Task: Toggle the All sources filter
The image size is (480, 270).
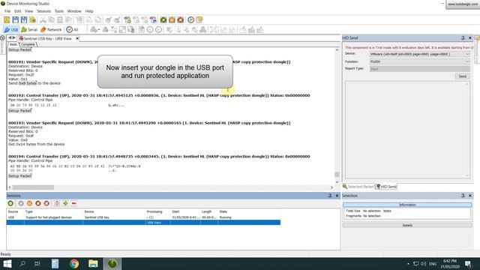Action: (x=73, y=30)
